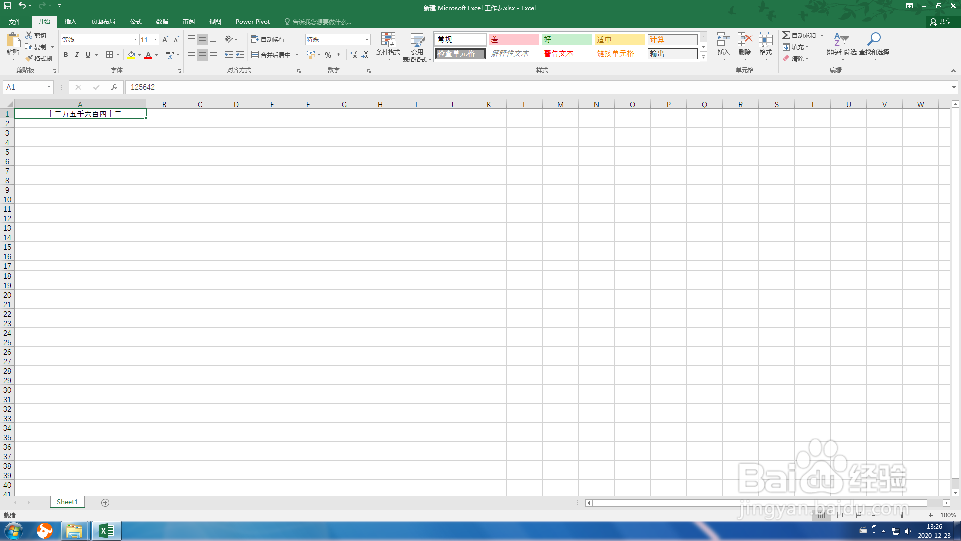Open the 文件 File tab
The width and height of the screenshot is (961, 541).
tap(15, 22)
